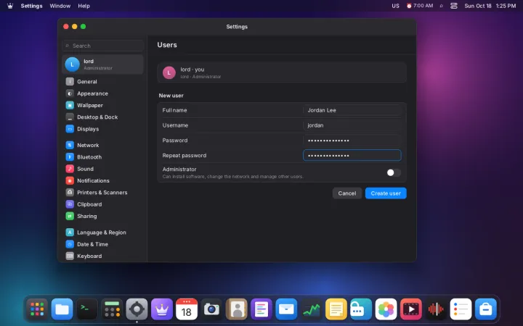This screenshot has width=523, height=326.
Task: Open Calendar showing 18 in dock
Action: tap(187, 309)
